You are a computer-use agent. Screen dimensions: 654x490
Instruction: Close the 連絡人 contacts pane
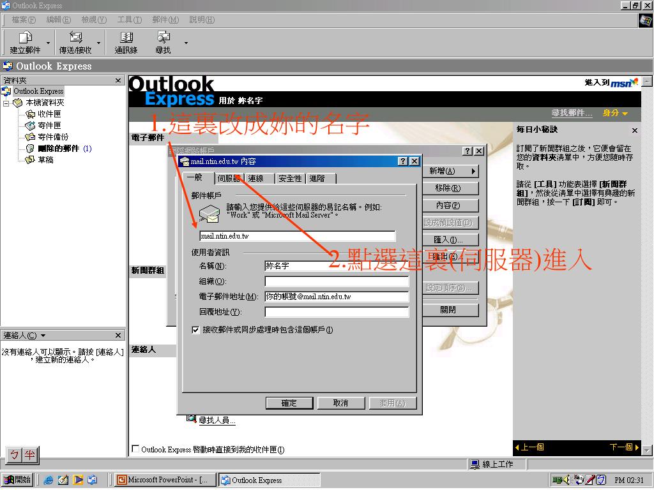118,336
